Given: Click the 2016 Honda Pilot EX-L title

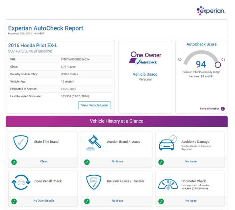Looking at the screenshot, I should click(33, 45).
